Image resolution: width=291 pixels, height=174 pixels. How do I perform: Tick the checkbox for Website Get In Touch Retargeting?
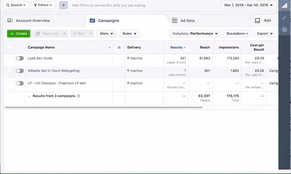9,71
